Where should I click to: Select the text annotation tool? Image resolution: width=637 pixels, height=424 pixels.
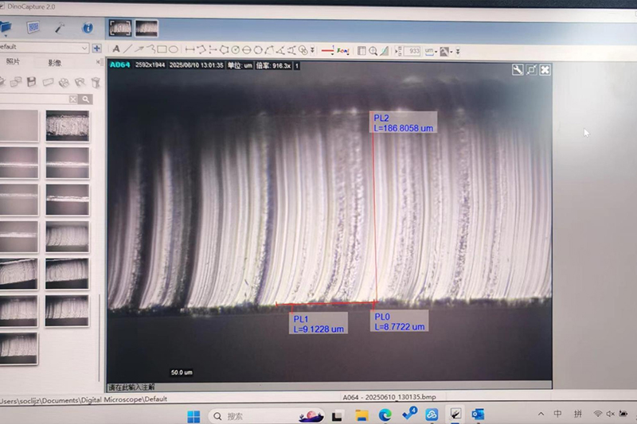(116, 49)
